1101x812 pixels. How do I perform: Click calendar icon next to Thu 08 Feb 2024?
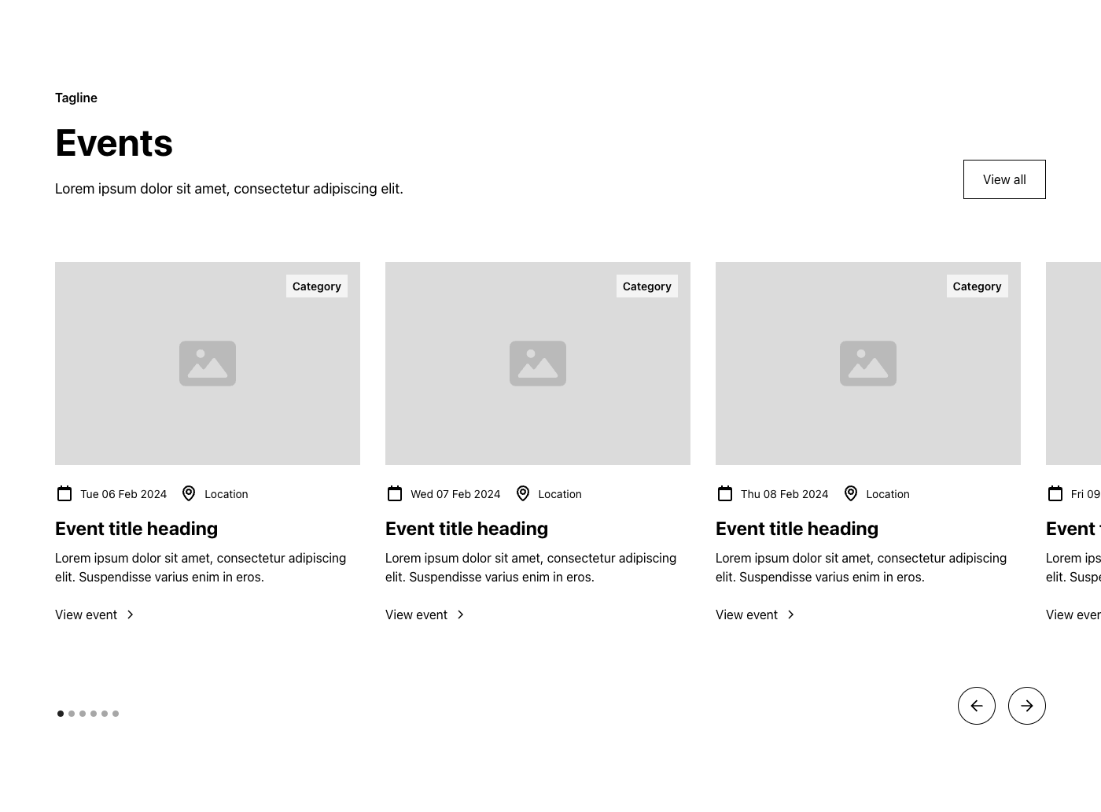click(x=725, y=493)
